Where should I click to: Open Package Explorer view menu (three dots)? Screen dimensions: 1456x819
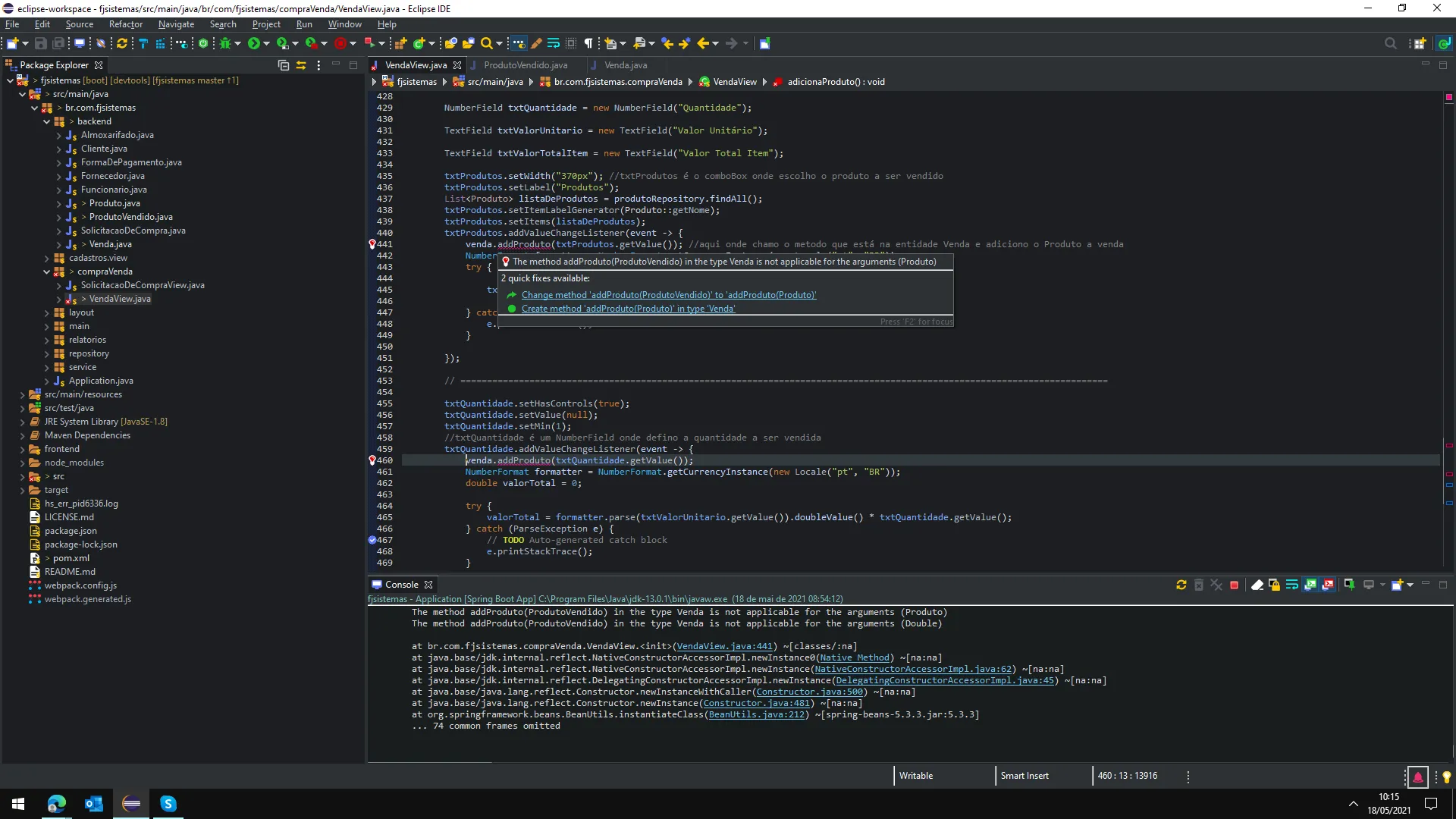point(318,65)
